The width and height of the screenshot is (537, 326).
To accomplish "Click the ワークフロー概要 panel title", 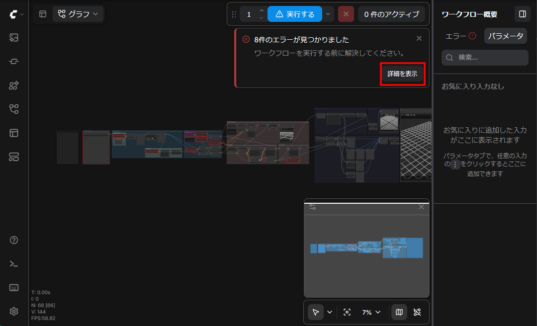I will pyautogui.click(x=469, y=14).
